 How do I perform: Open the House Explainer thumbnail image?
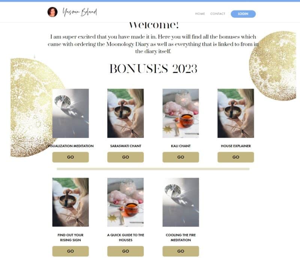pos(236,113)
